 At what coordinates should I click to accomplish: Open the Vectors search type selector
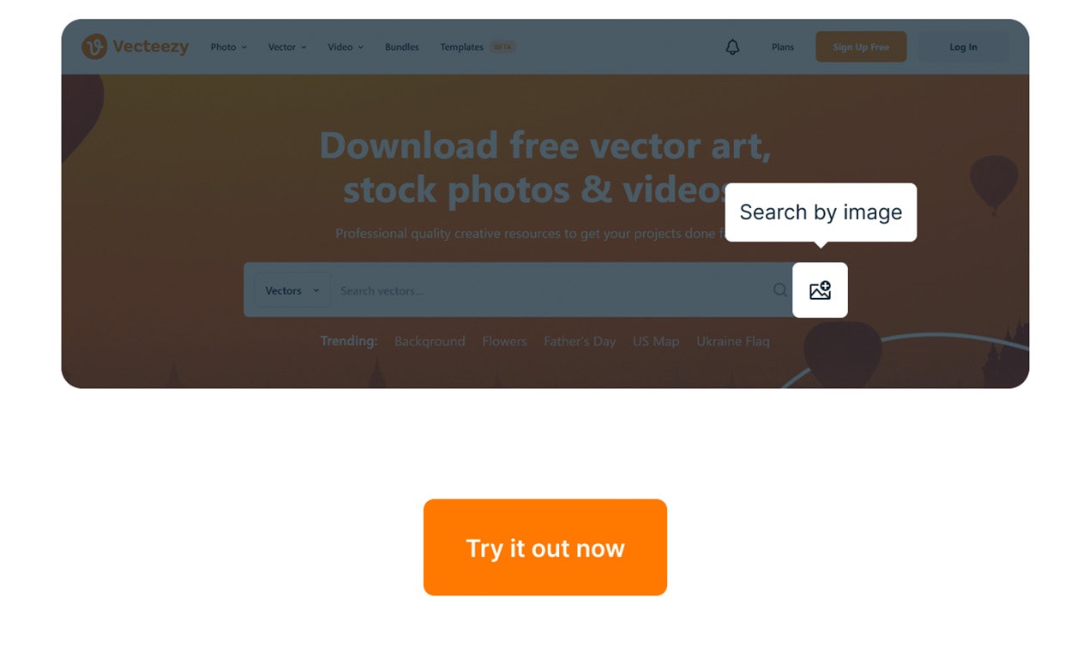[x=292, y=290]
